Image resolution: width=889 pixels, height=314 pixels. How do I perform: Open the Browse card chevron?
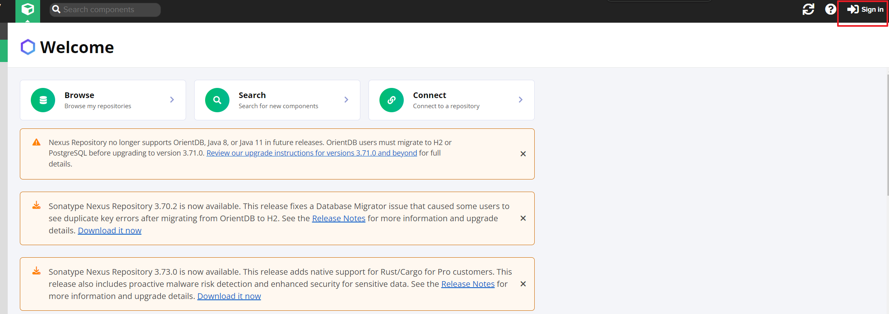pos(172,100)
